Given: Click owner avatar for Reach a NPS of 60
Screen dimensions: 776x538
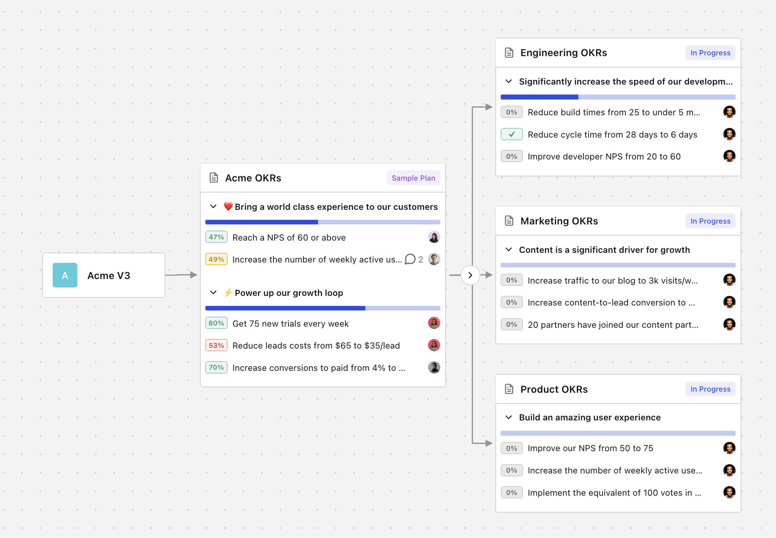Looking at the screenshot, I should 434,237.
